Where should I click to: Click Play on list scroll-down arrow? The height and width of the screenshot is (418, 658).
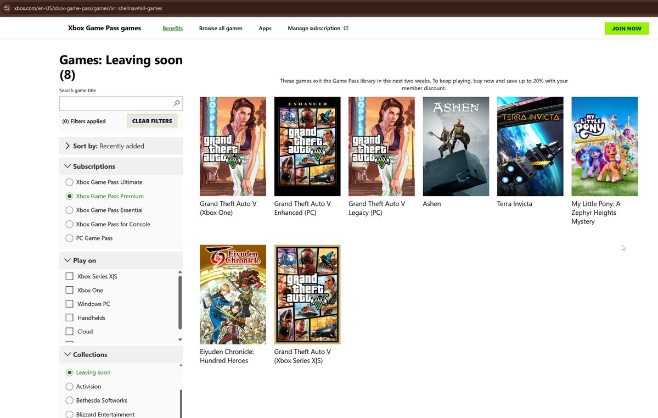[180, 339]
